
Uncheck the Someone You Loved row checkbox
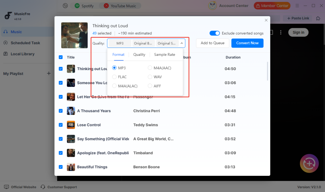61,83
